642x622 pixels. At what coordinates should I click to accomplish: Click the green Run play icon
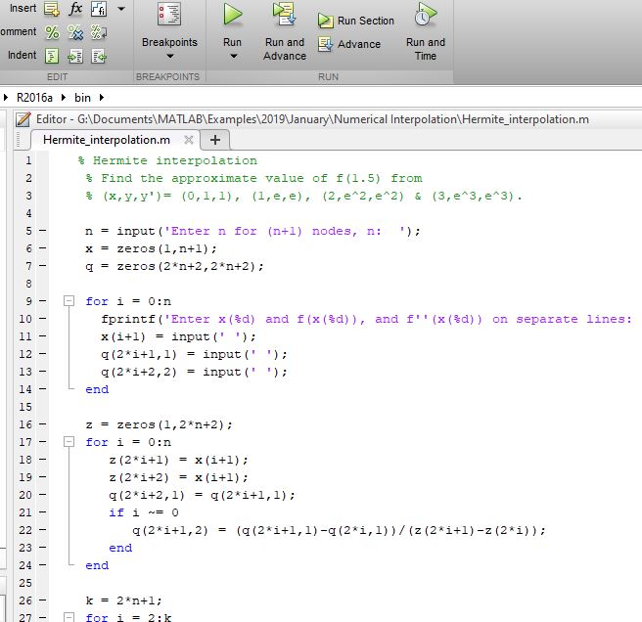[x=233, y=15]
